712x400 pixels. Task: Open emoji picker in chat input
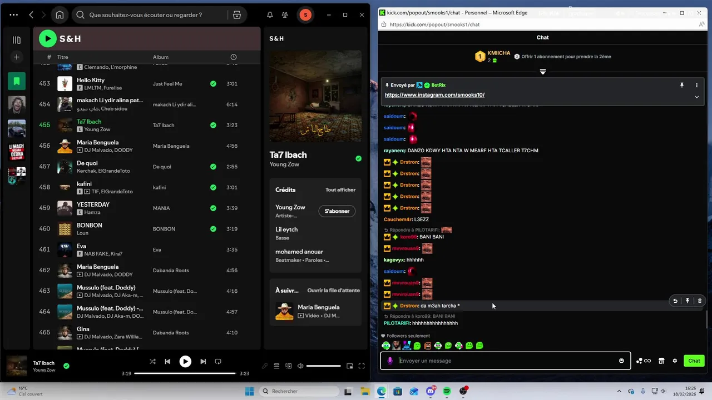click(621, 361)
